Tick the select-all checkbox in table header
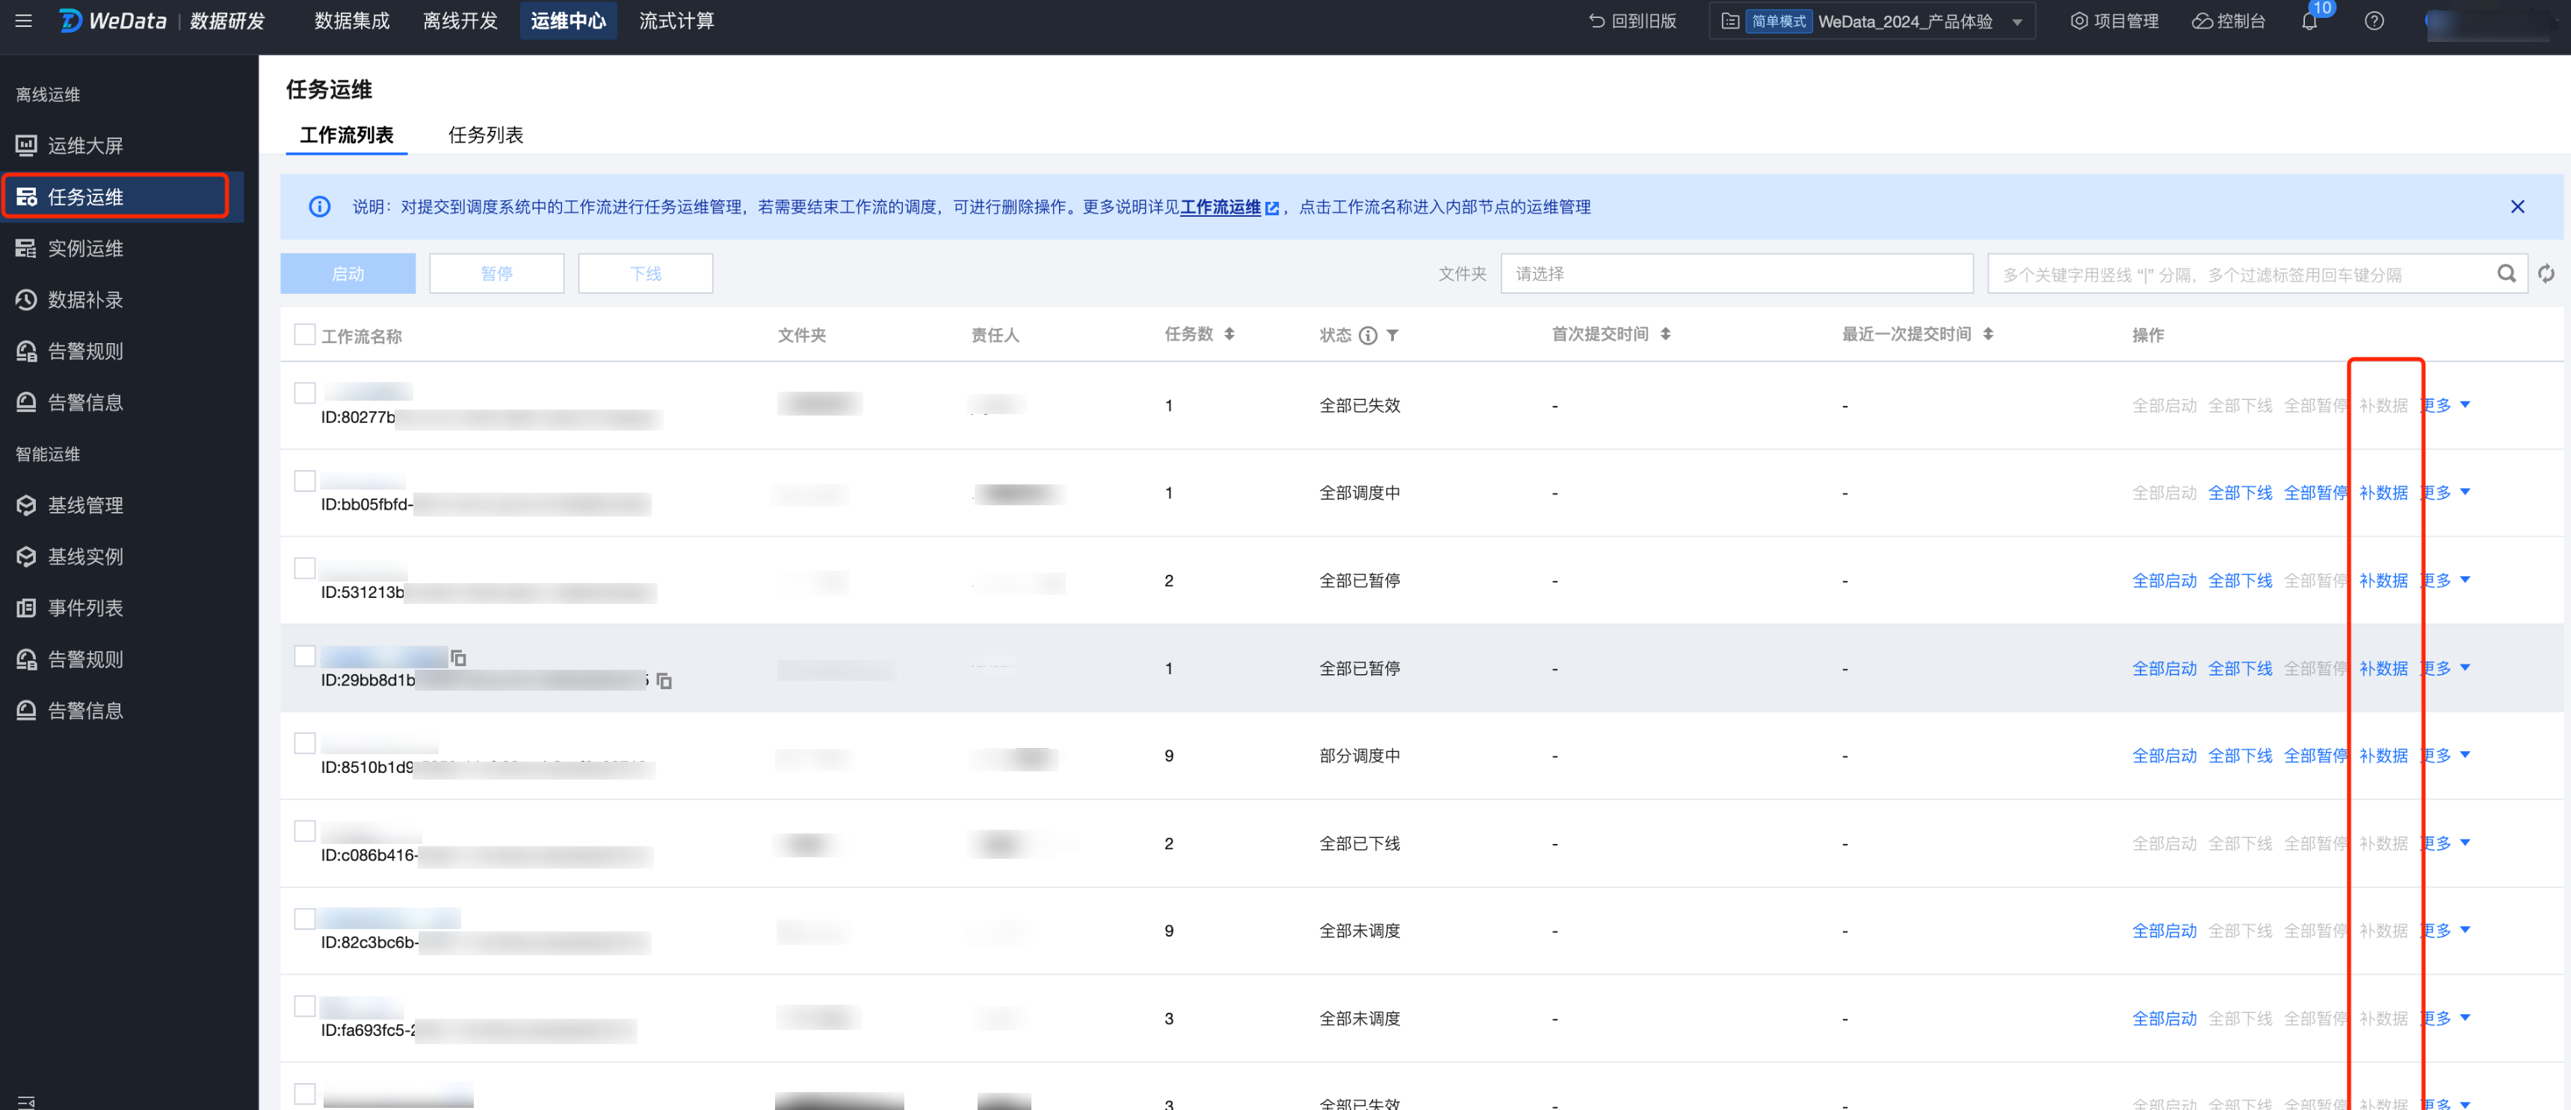This screenshot has height=1110, width=2571. coord(304,334)
